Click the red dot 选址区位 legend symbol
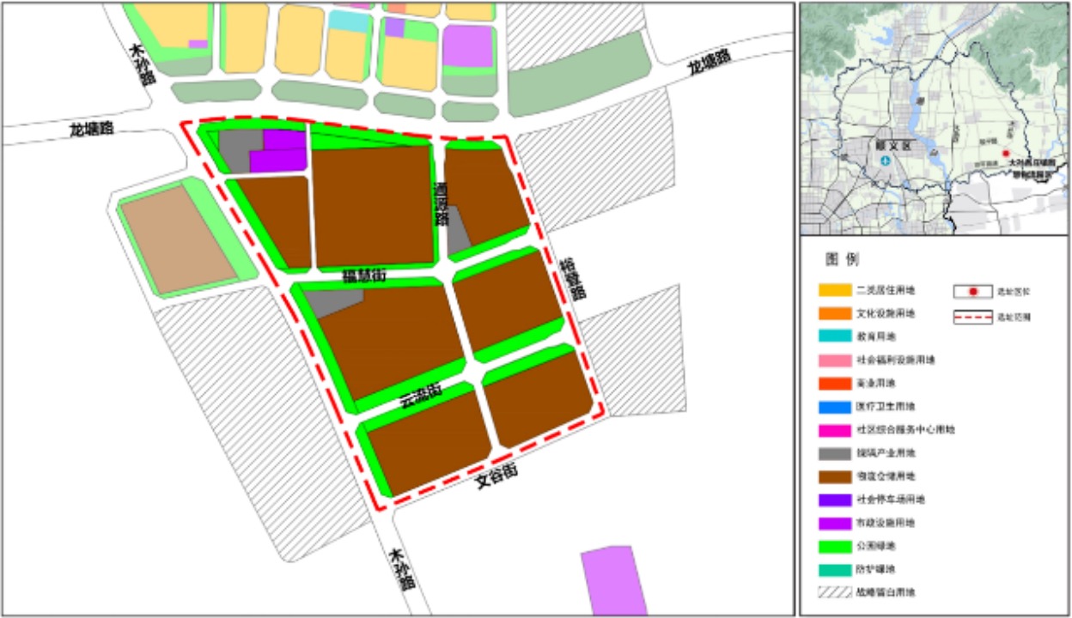This screenshot has height=618, width=1072. point(973,292)
